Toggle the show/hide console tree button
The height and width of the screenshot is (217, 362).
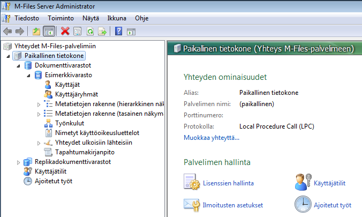(x=49, y=31)
